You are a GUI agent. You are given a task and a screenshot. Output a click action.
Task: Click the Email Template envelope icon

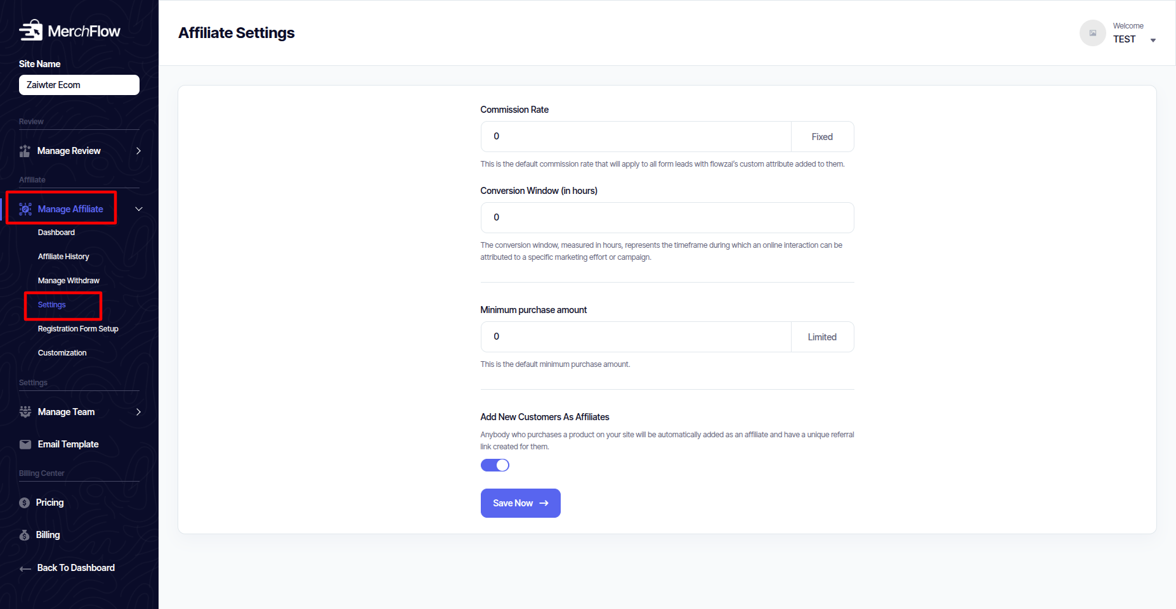pos(25,444)
